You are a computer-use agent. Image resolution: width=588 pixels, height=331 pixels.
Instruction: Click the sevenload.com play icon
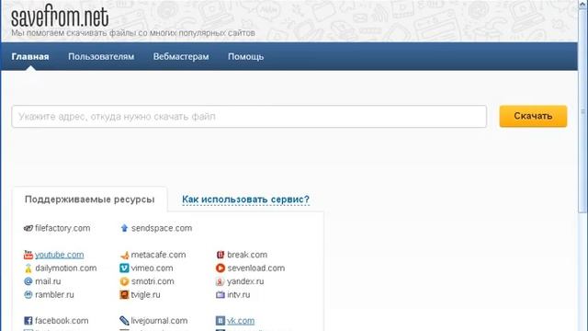coord(220,268)
